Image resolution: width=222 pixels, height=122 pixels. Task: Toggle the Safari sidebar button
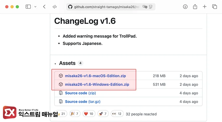[x=28, y=7]
